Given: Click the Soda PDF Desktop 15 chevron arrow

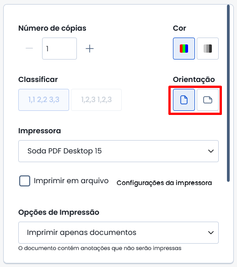Looking at the screenshot, I should tap(211, 151).
